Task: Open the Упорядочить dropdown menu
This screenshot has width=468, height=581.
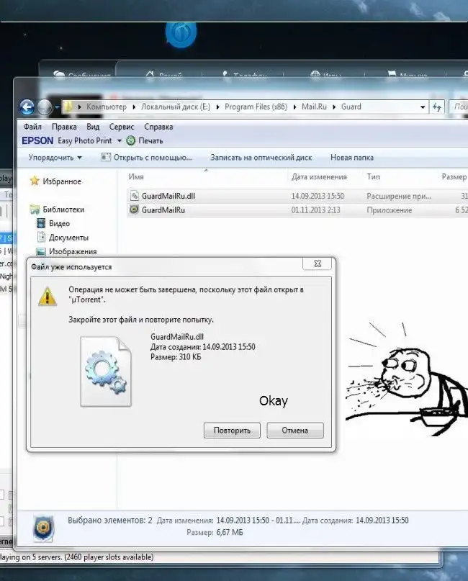Action: click(55, 158)
